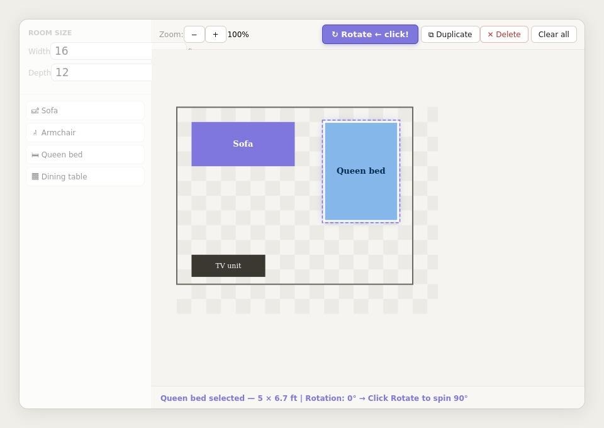Select the TV unit in the room
The image size is (604, 428).
(x=228, y=265)
